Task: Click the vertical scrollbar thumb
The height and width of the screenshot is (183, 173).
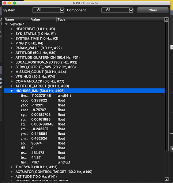Action: pyautogui.click(x=166, y=86)
